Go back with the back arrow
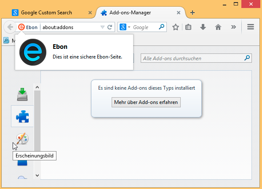Image resolution: width=262 pixels, height=189 pixels. pos(10,27)
